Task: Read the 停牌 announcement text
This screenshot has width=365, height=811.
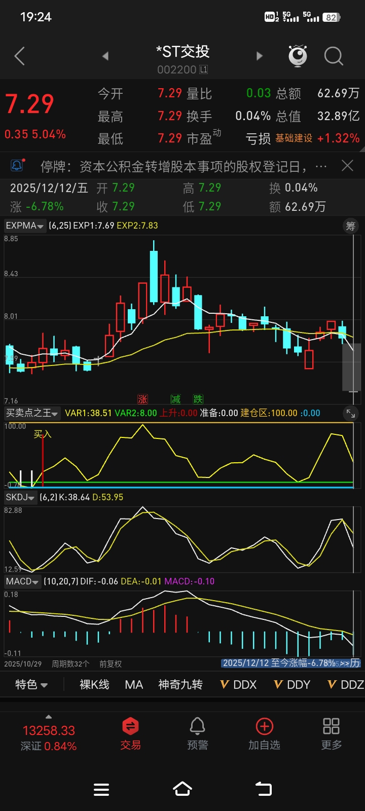Action: [x=184, y=166]
